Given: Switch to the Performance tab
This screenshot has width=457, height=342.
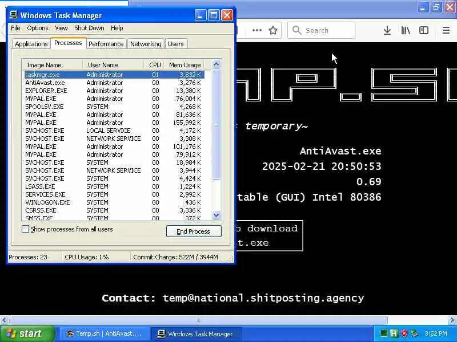Looking at the screenshot, I should [x=106, y=44].
